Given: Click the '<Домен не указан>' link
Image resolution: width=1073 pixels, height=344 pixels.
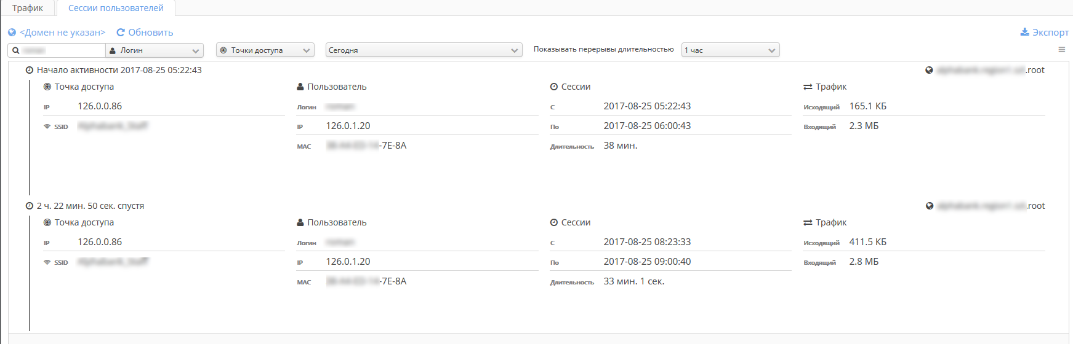Looking at the screenshot, I should 62,33.
